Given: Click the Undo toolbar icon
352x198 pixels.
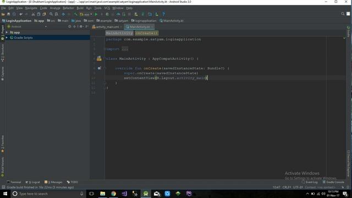Looking at the screenshot, I should click(x=21, y=14).
